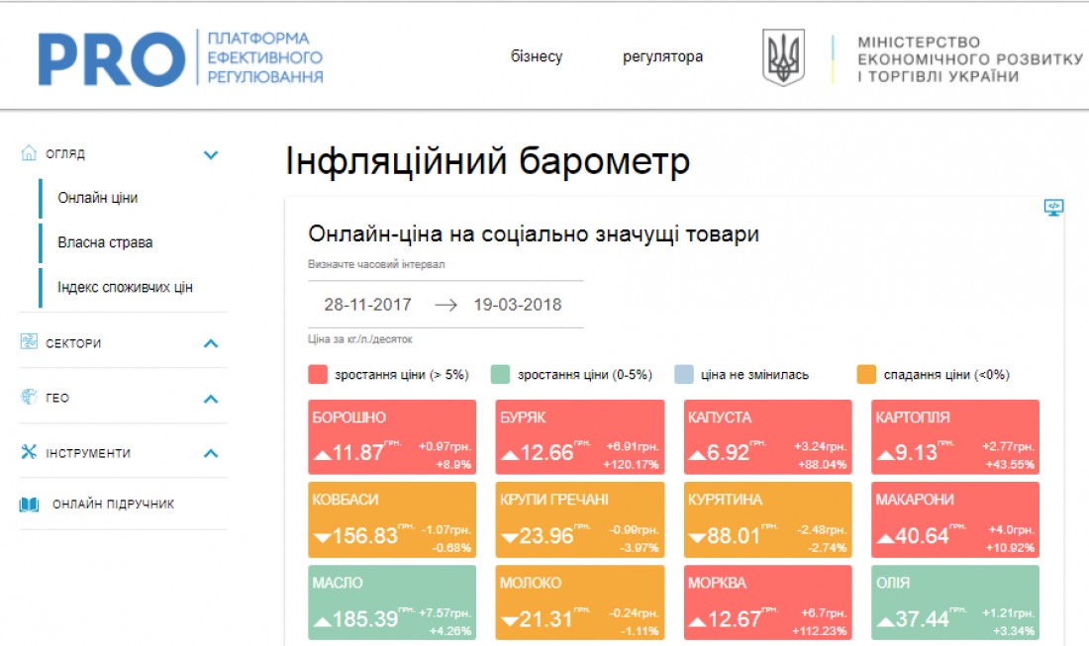Select Онлайн ціни in sidebar
Screen dimensions: 1089x646
97,198
